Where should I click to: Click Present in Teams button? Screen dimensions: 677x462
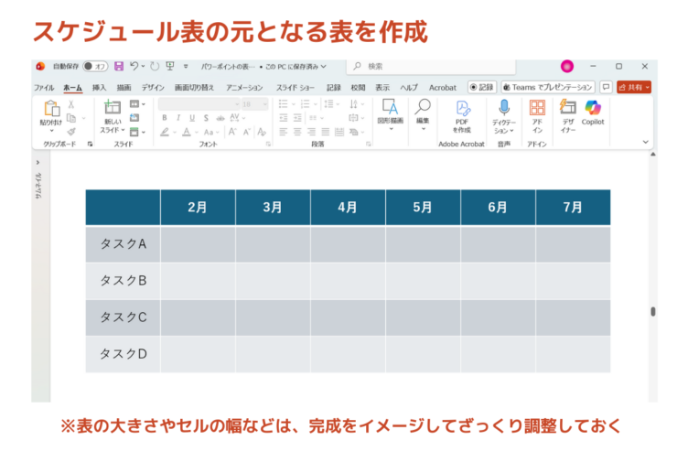point(548,87)
